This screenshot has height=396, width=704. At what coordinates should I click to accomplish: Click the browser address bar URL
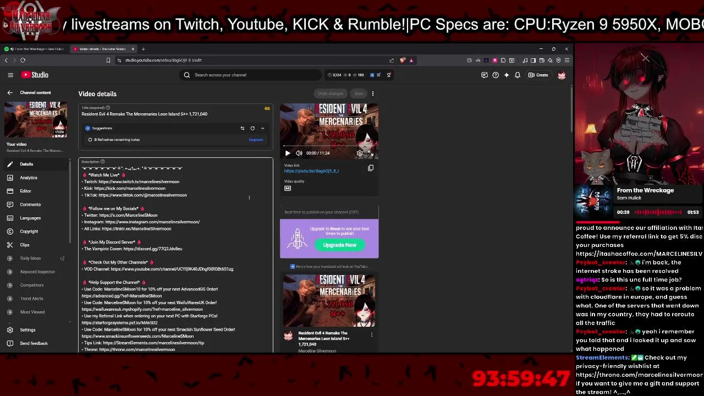tap(163, 60)
